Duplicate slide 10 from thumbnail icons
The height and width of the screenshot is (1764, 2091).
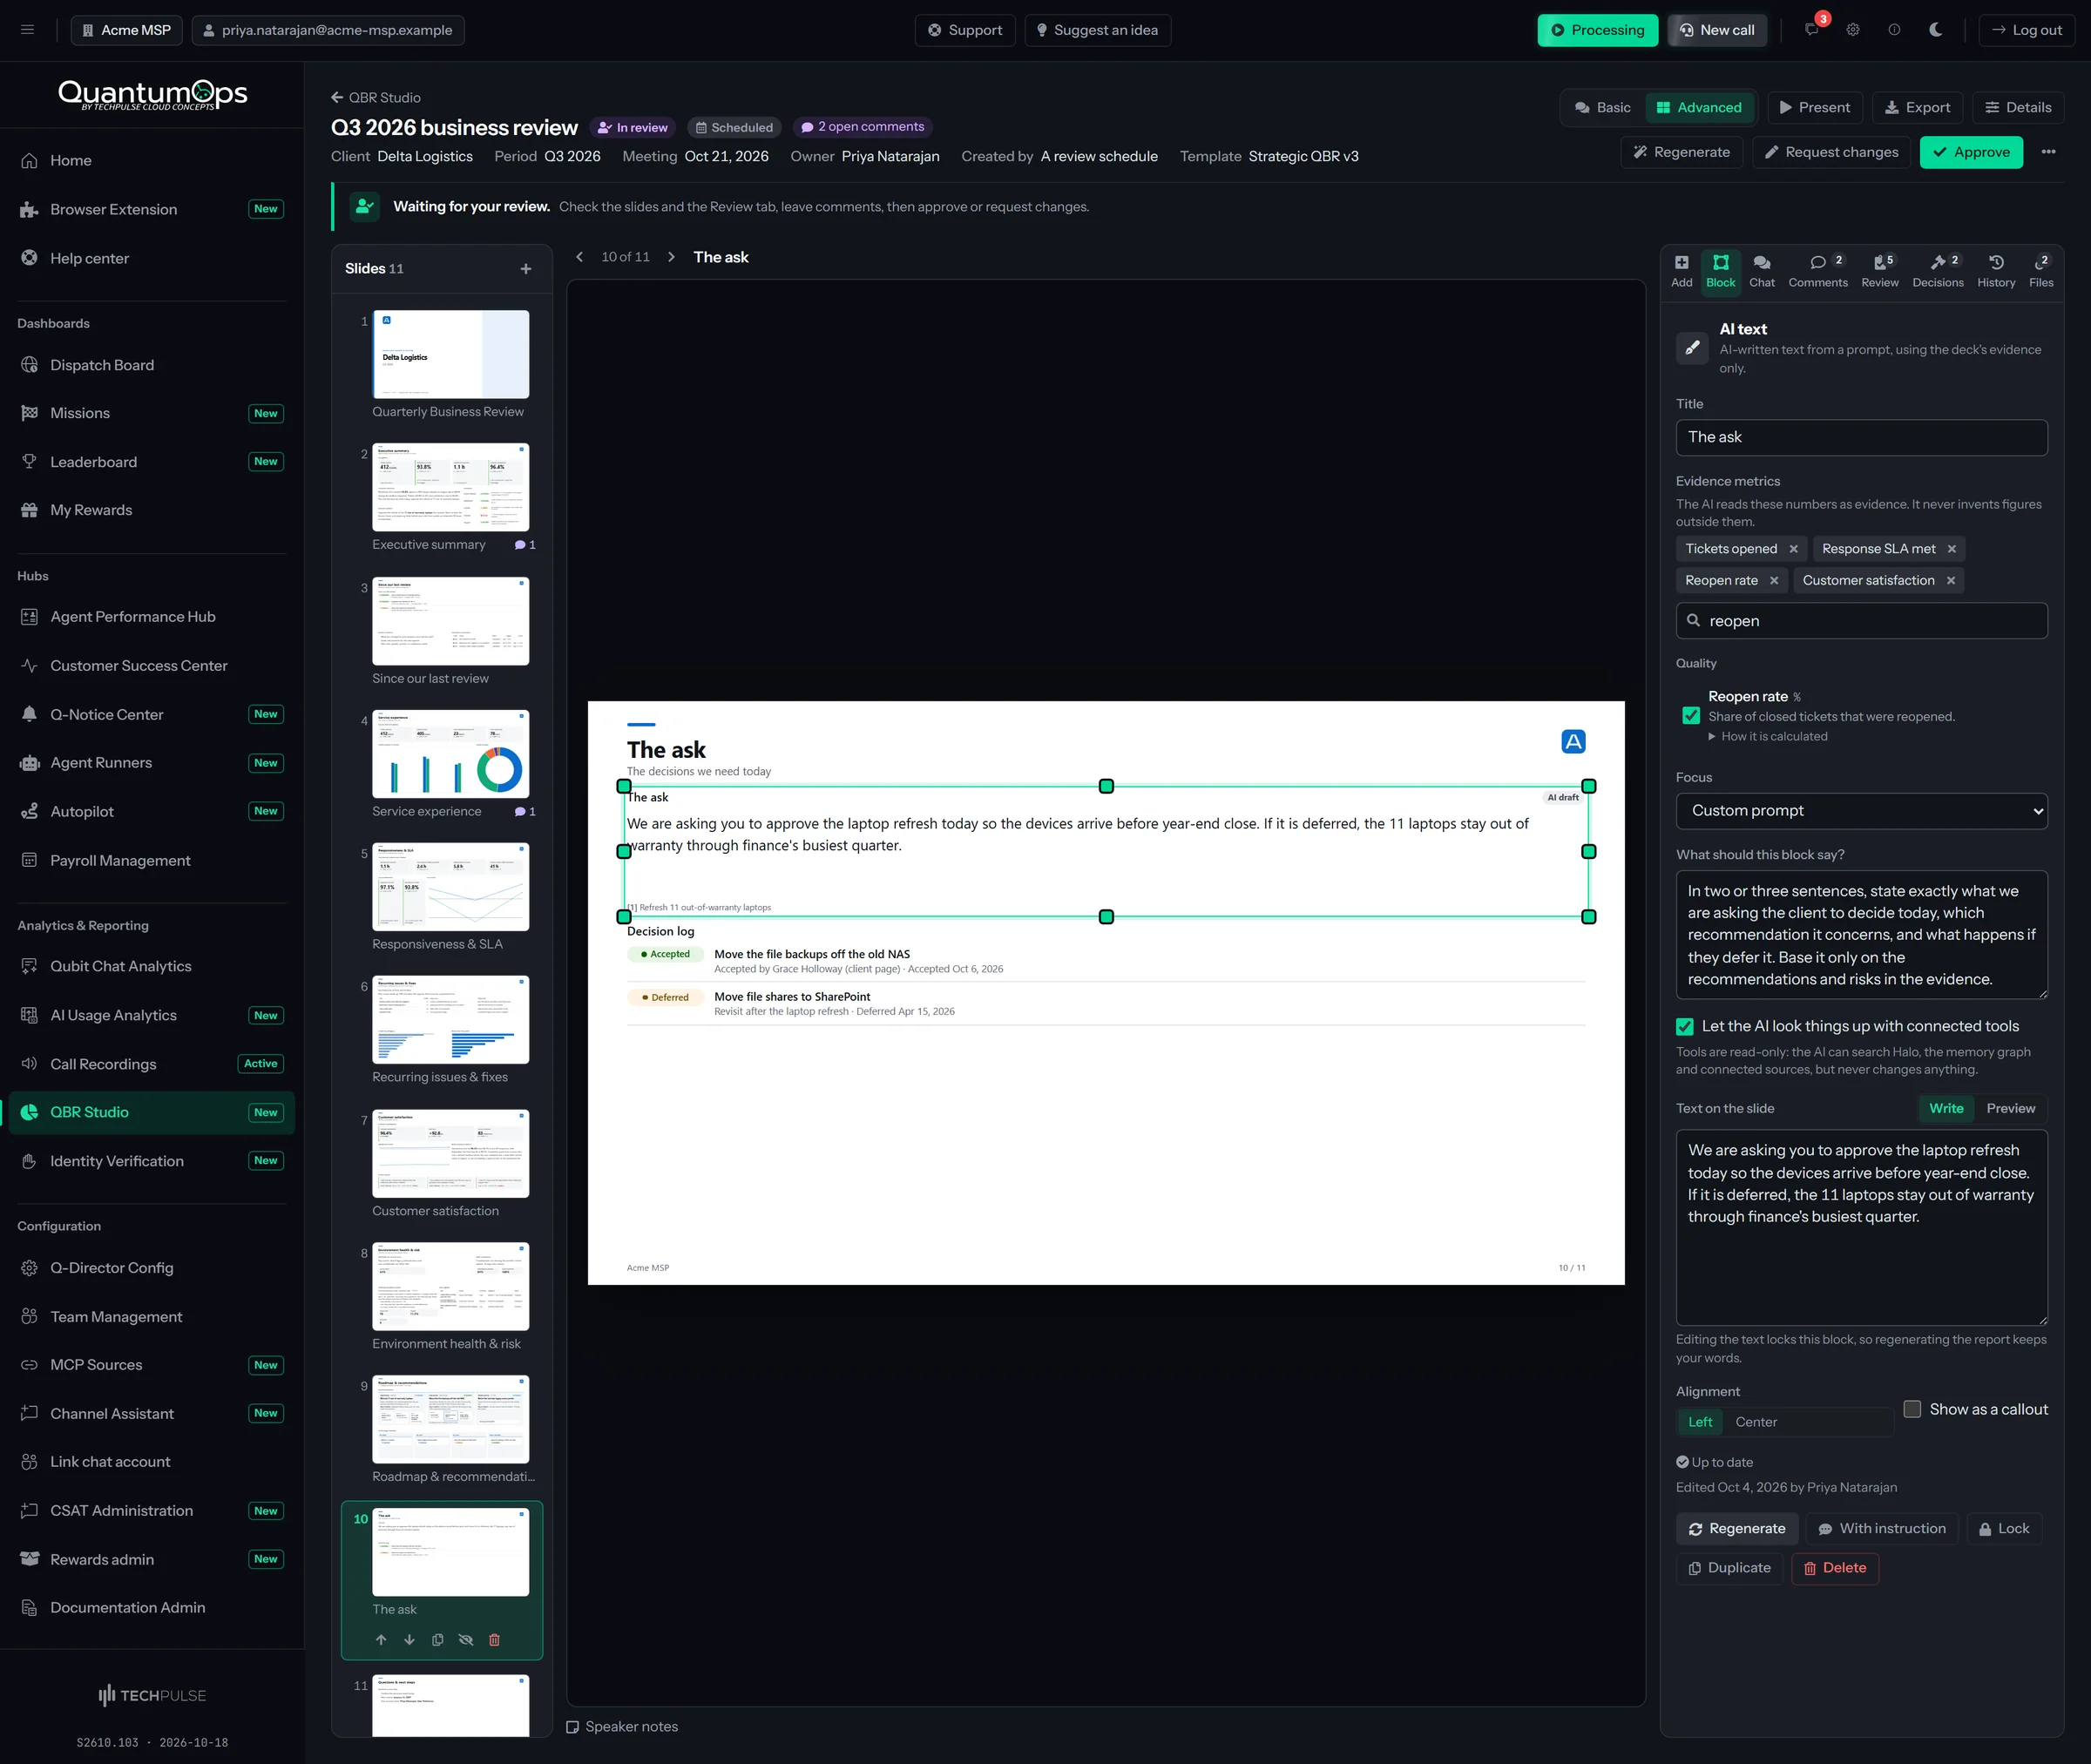pyautogui.click(x=437, y=1640)
